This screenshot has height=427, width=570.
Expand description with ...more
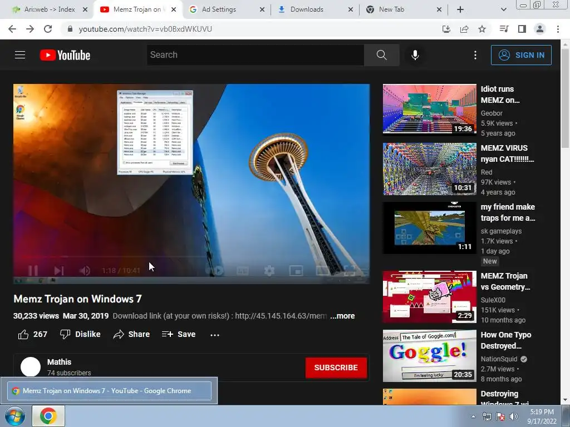point(342,316)
